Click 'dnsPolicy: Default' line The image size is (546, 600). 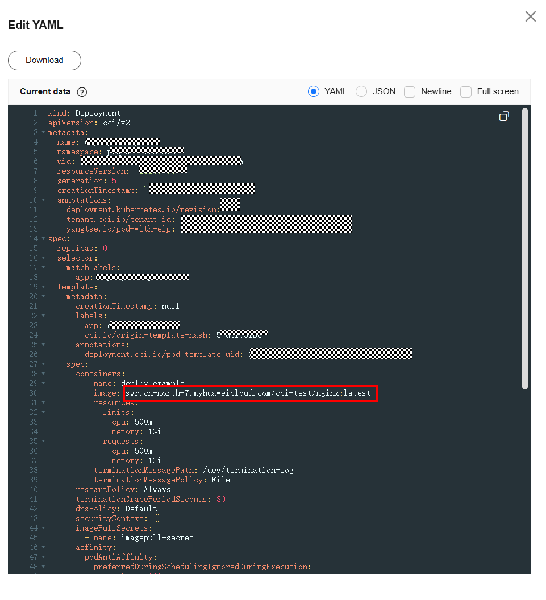pos(116,509)
